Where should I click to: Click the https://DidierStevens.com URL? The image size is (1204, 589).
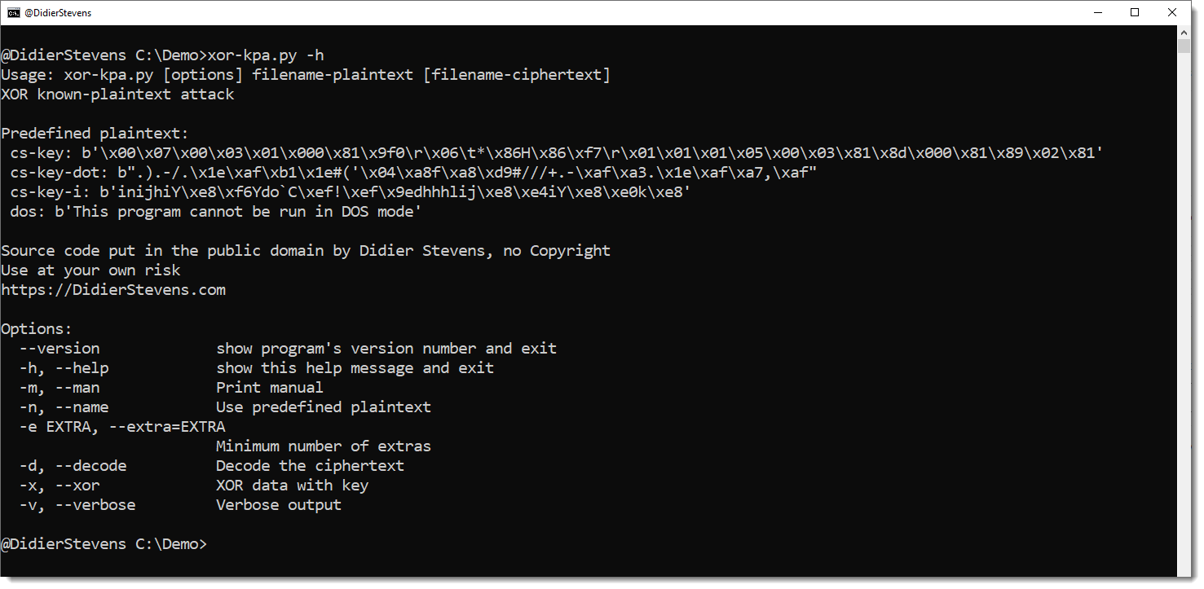[113, 290]
